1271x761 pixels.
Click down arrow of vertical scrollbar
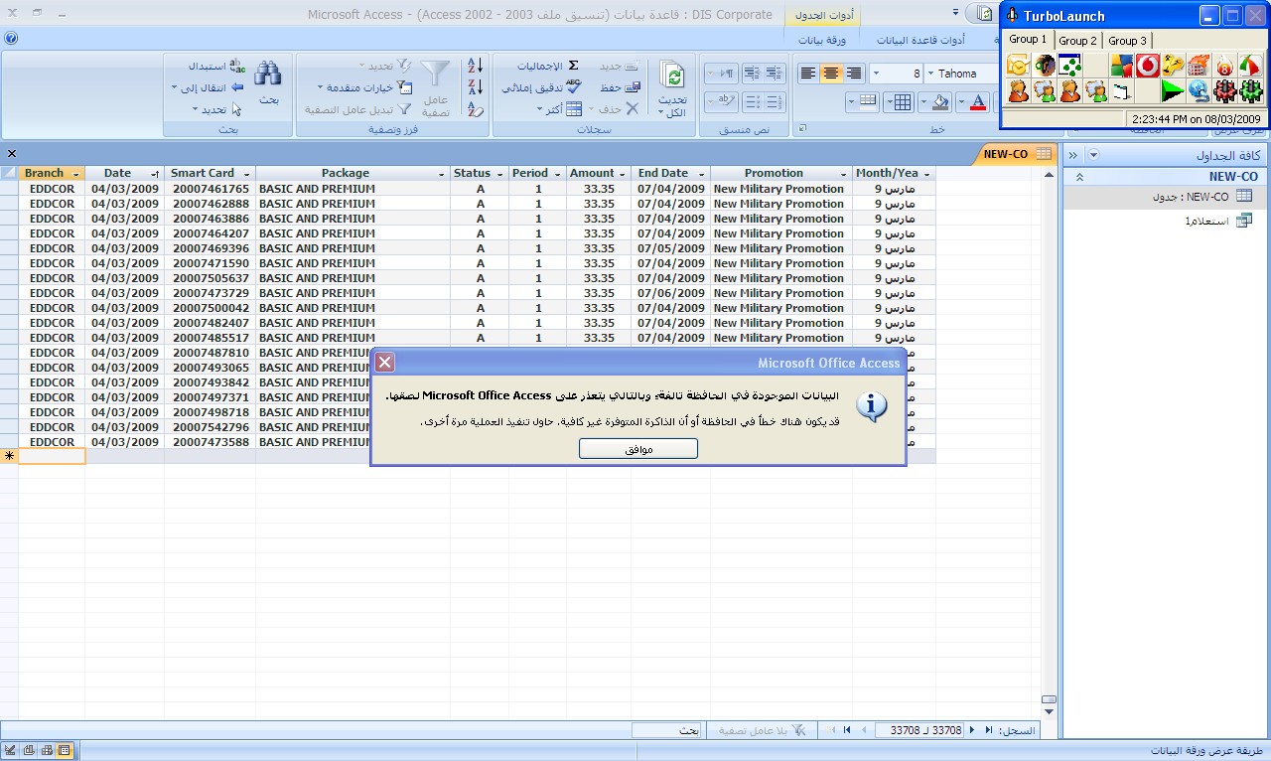coord(1049,712)
